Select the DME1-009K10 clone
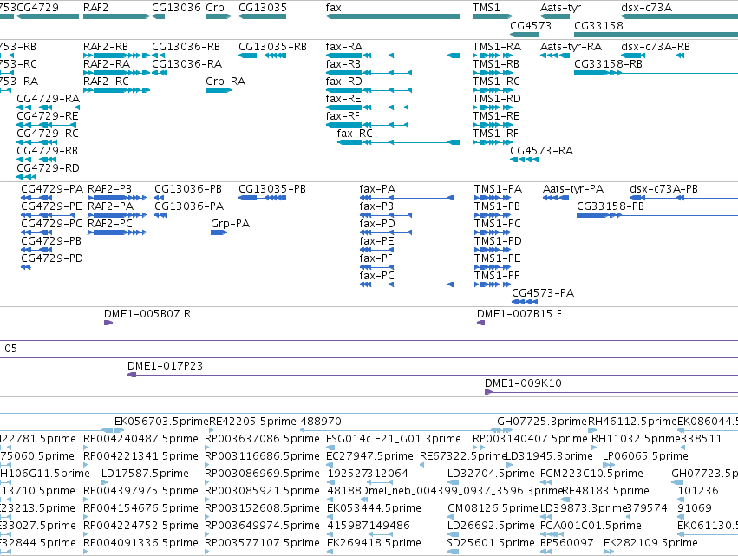The height and width of the screenshot is (556, 738). click(611, 392)
